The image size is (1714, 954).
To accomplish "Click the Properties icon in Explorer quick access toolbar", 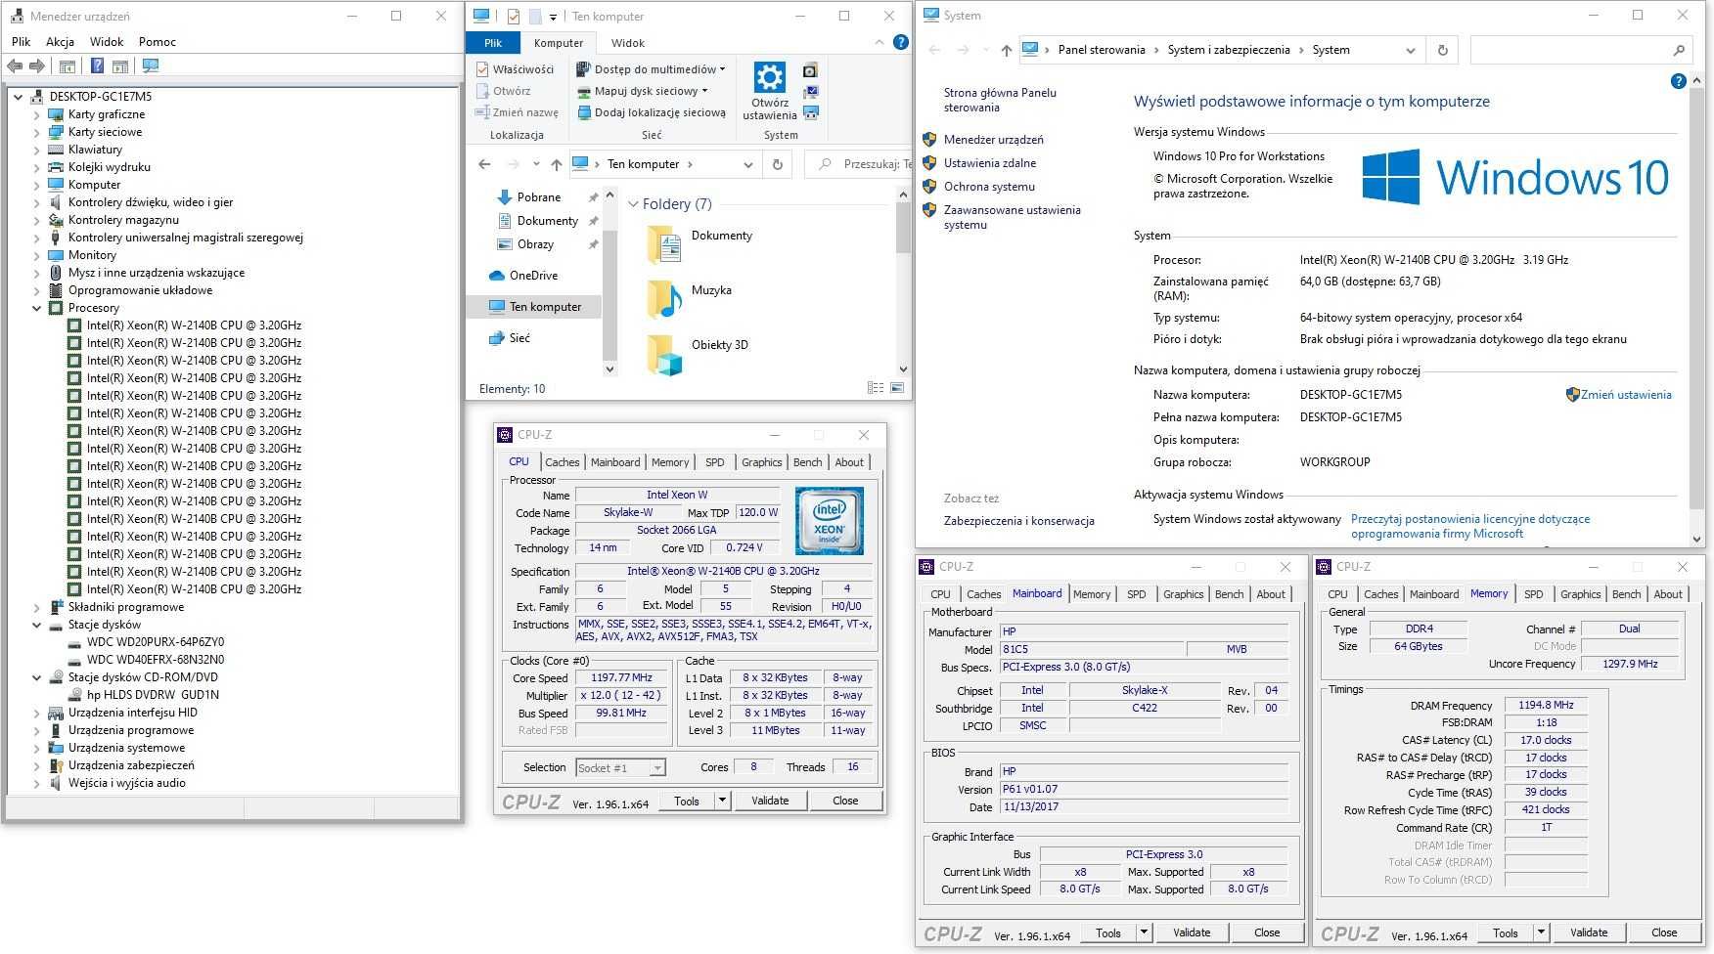I will [x=514, y=16].
